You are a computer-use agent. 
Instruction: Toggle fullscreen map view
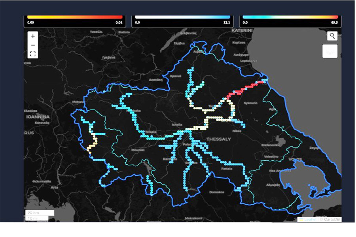click(x=33, y=54)
